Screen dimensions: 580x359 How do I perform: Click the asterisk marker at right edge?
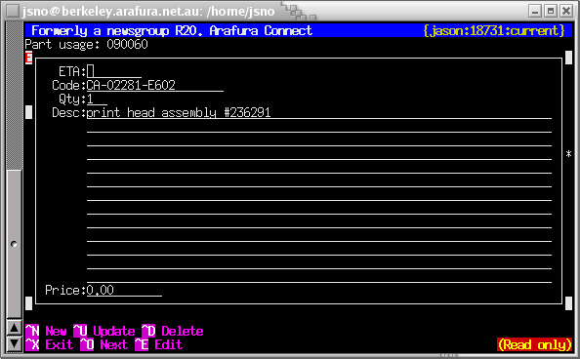pos(568,154)
